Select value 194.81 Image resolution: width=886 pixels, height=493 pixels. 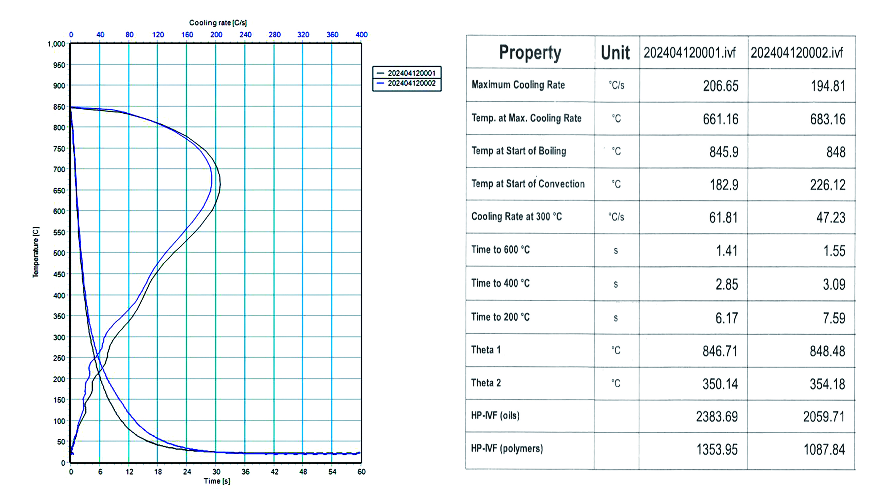pos(828,86)
